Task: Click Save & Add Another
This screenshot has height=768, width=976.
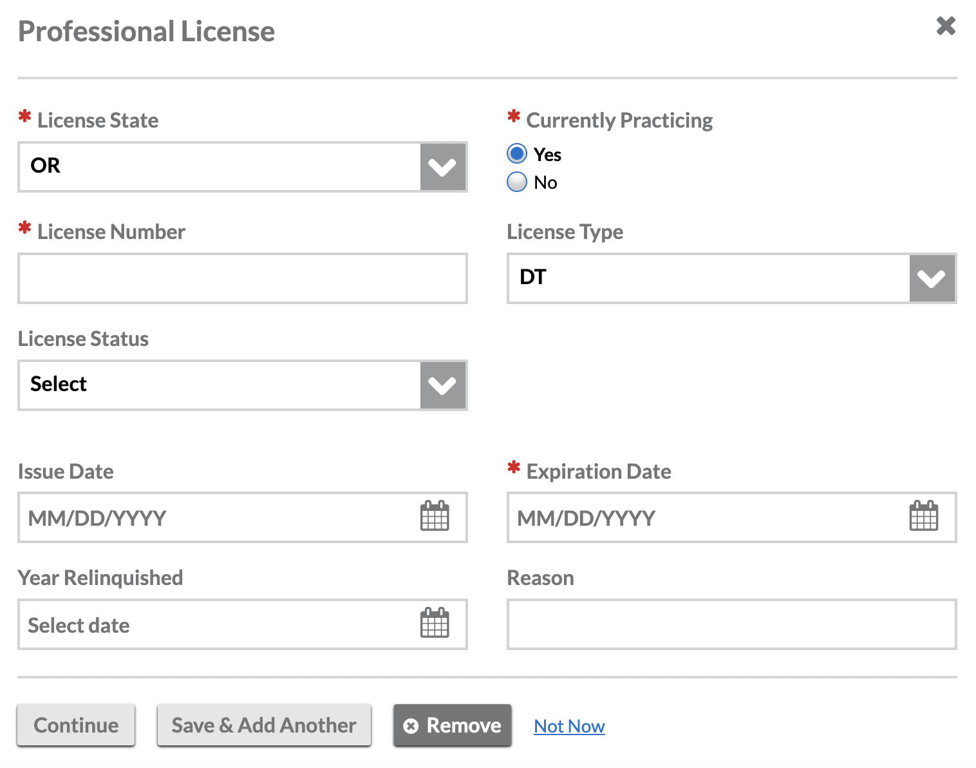Action: pyautogui.click(x=264, y=725)
